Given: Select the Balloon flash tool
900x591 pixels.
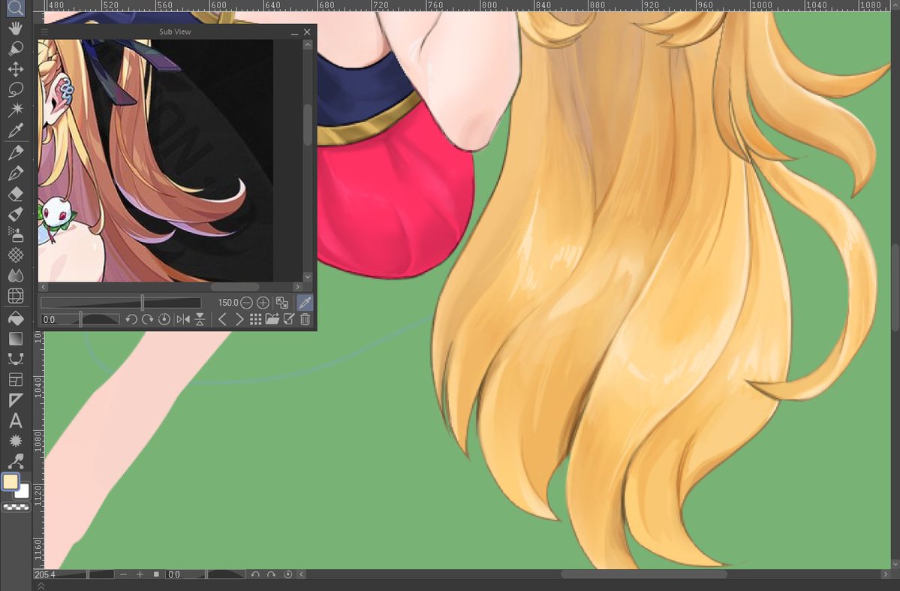Looking at the screenshot, I should 16,441.
